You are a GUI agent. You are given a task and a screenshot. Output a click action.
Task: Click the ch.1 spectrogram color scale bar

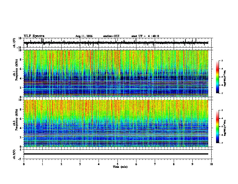(218, 77)
